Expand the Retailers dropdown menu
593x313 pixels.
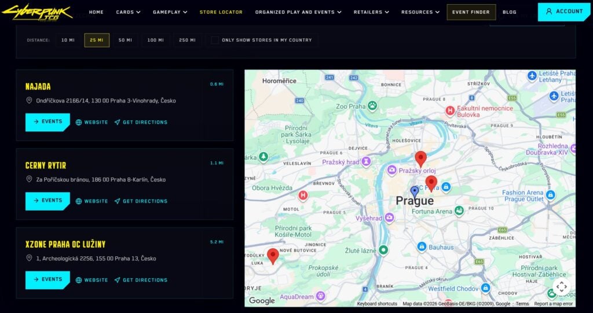tap(371, 12)
